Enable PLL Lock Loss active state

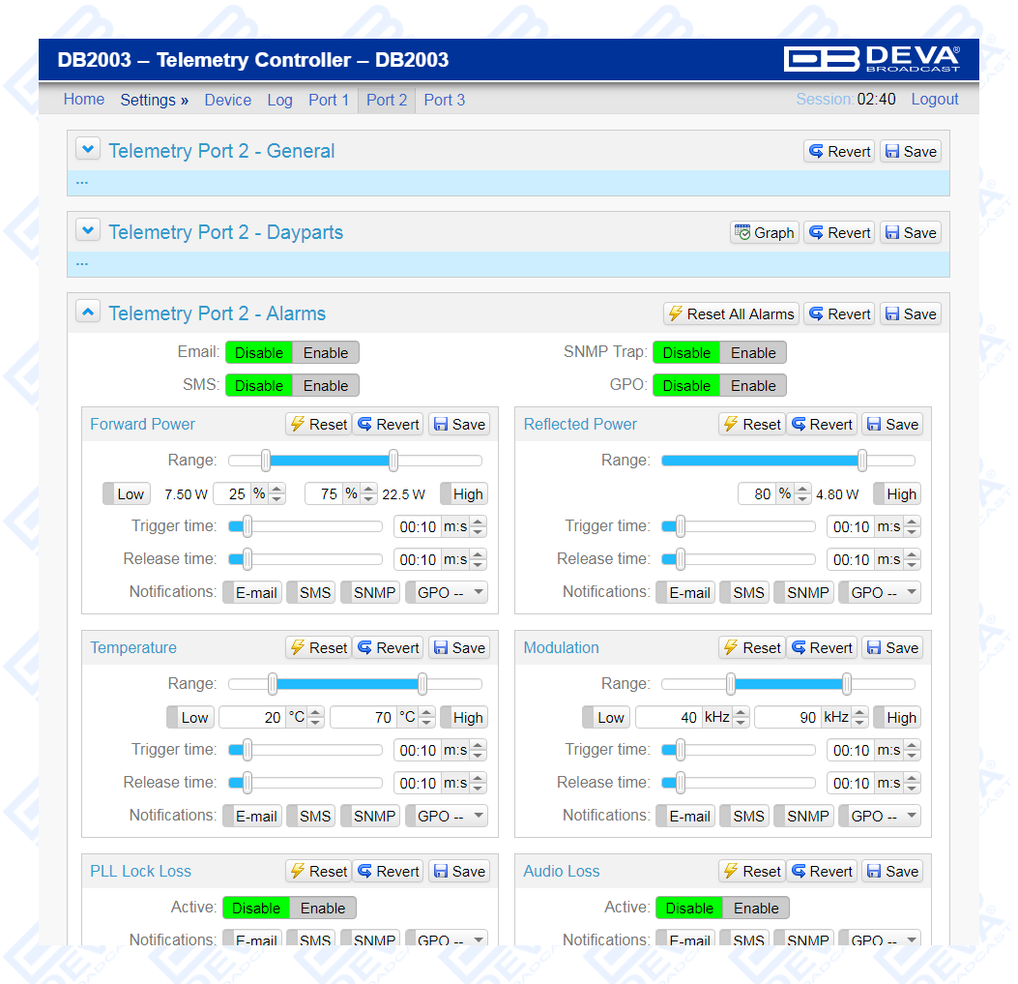tap(323, 908)
